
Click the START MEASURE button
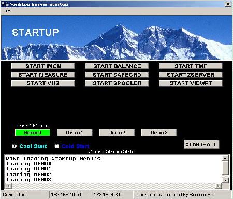(43, 75)
